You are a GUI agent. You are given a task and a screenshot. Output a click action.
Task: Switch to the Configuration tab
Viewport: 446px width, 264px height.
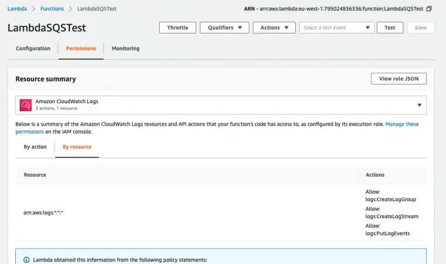pyautogui.click(x=33, y=49)
